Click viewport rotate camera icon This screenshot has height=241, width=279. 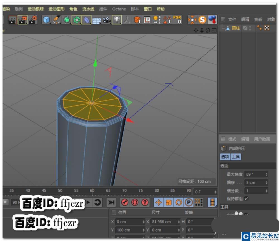pos(208,30)
